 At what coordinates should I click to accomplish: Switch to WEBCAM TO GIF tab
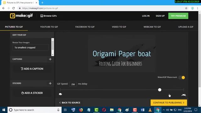tap(152, 27)
